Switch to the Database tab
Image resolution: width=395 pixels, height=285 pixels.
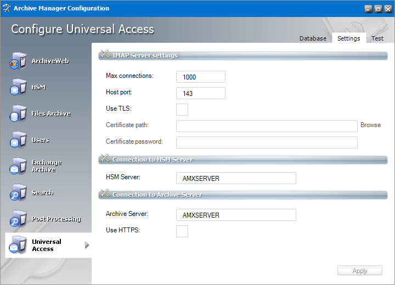coord(313,38)
